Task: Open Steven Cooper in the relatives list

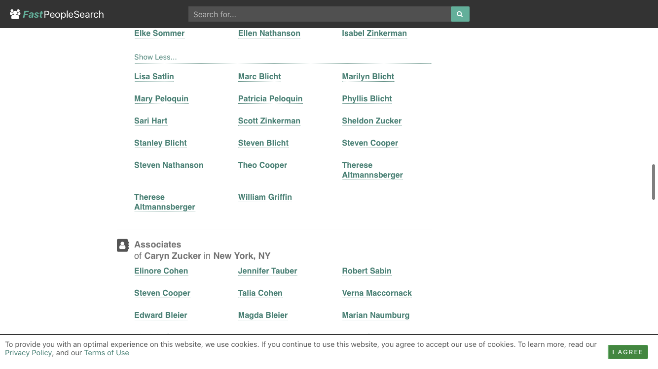Action: click(x=370, y=143)
